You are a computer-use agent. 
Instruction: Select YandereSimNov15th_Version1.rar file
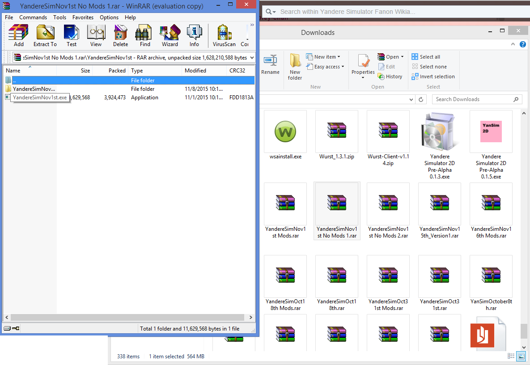tap(439, 211)
